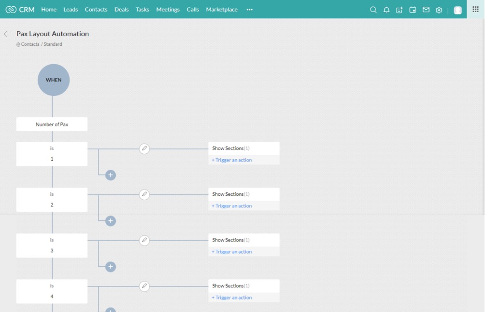Open the apps grid launcher
The width and height of the screenshot is (485, 312).
point(475,9)
